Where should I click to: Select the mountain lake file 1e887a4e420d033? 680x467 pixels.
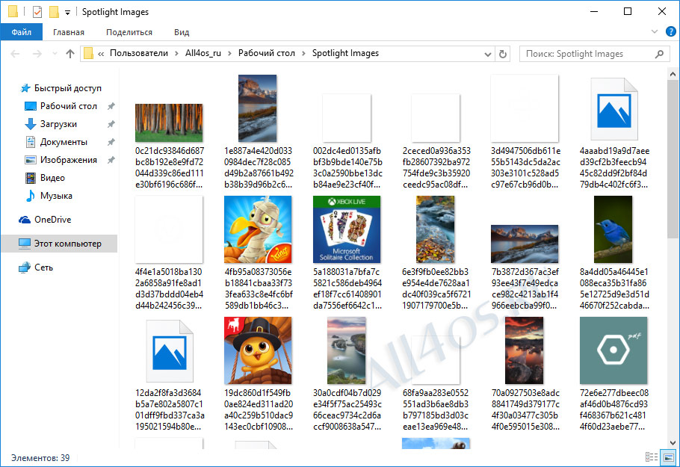pos(258,132)
